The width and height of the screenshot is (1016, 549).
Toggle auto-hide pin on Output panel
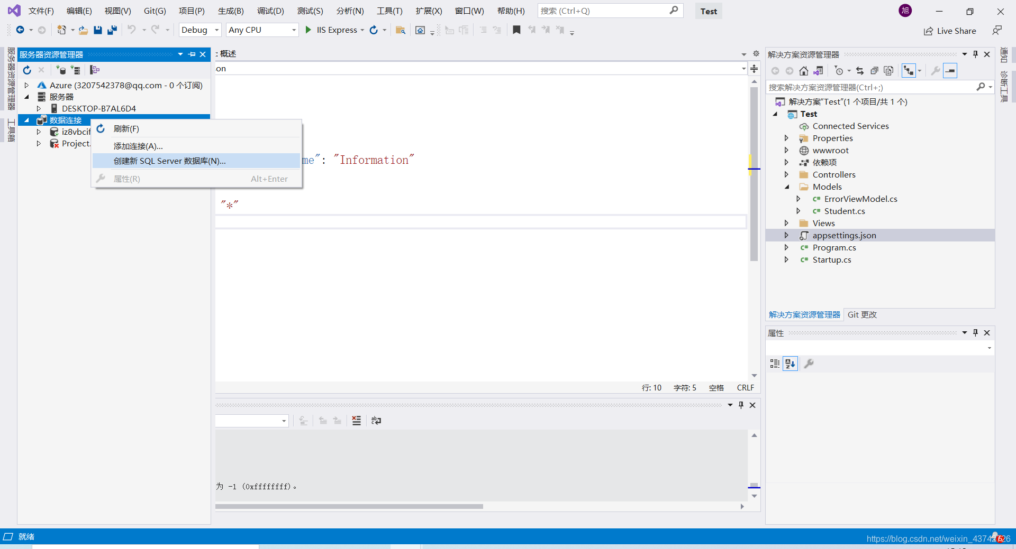[x=741, y=405]
